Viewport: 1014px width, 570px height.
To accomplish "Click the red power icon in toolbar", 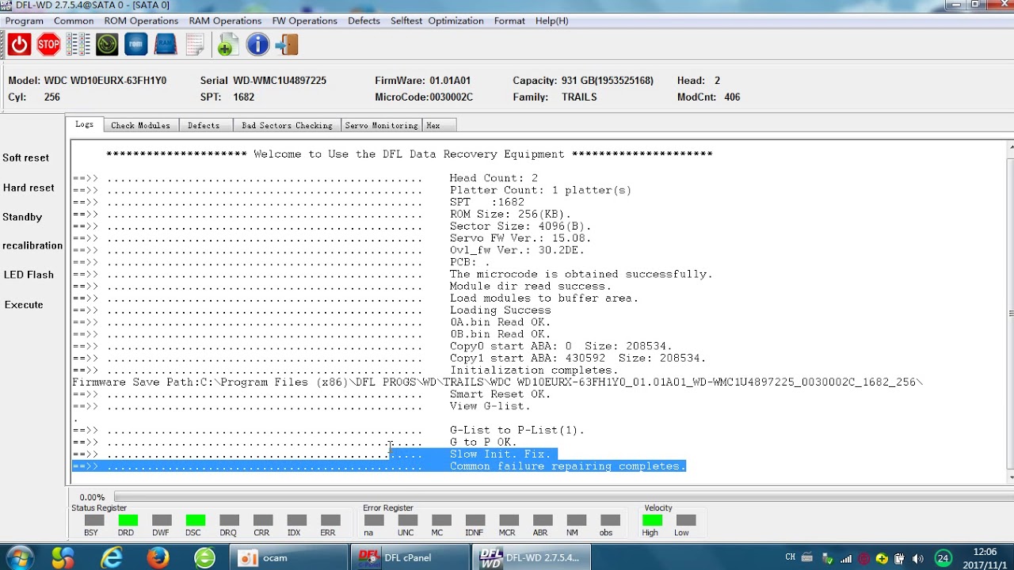I will 20,45.
